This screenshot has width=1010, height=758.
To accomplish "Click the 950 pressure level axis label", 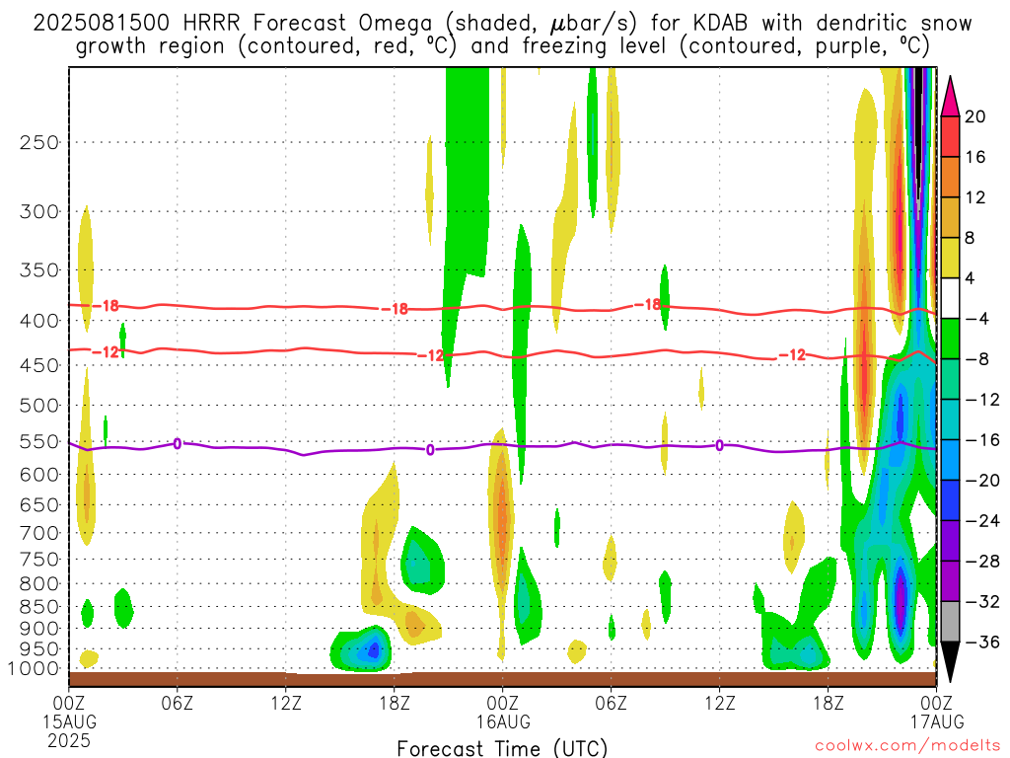I will [39, 649].
